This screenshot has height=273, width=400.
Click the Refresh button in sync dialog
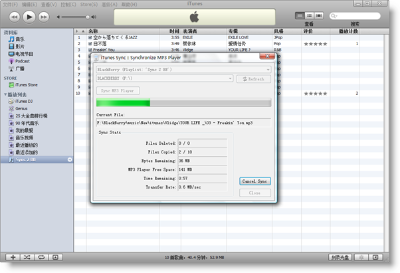254,79
